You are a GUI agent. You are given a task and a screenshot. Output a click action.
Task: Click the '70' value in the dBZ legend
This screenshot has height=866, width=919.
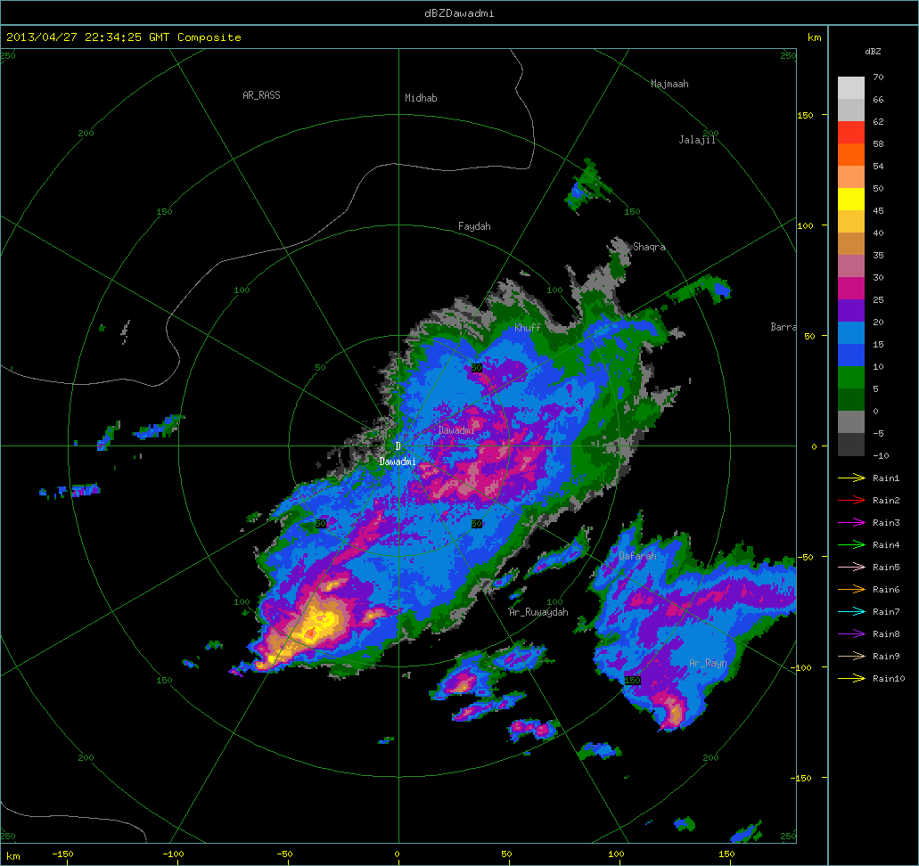click(x=878, y=77)
